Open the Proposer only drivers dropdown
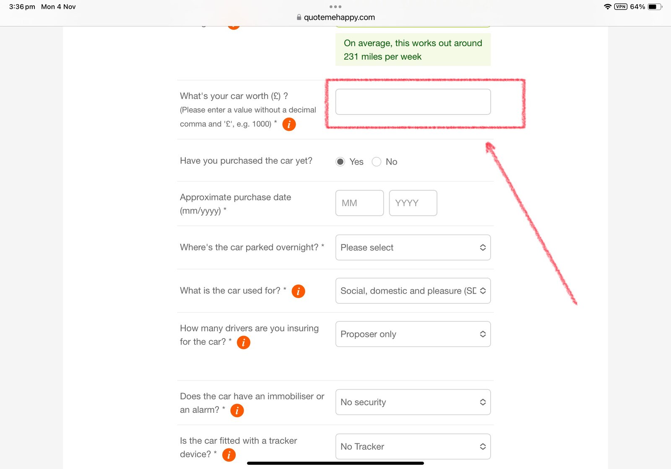Viewport: 671px width, 469px height. (413, 334)
